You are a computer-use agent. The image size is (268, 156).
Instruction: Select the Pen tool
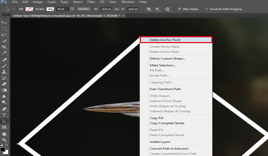tap(4, 109)
